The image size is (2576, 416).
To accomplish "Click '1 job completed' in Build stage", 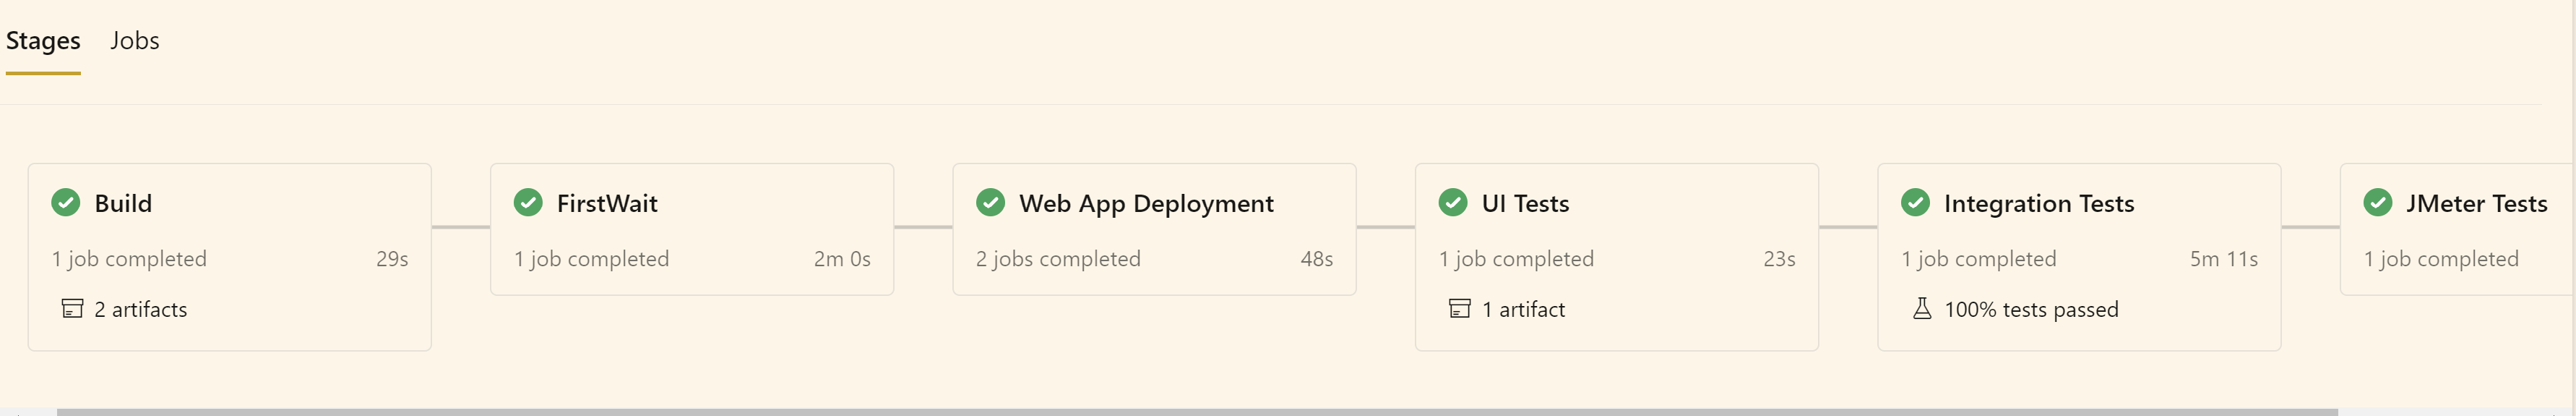I will (x=129, y=258).
